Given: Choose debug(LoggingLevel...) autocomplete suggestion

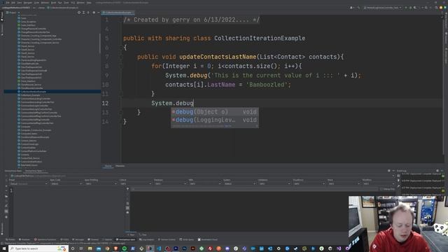Looking at the screenshot, I should point(215,120).
